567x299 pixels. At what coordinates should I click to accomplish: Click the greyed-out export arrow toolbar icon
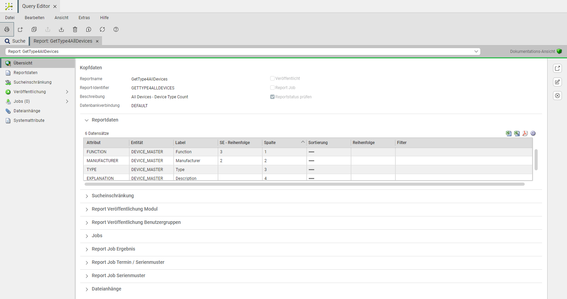[48, 29]
